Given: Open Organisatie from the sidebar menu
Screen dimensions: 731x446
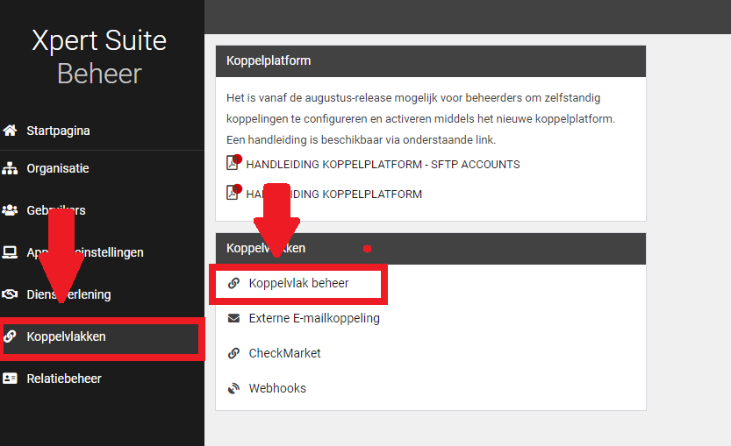Looking at the screenshot, I should tap(58, 168).
